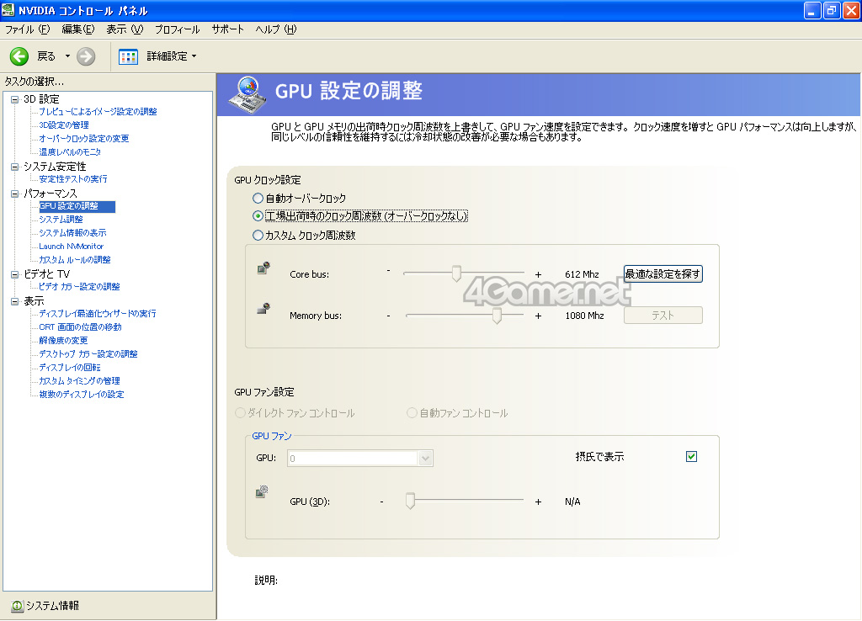
Task: Open カスタム ルールの調整 task item
Action: pos(75,260)
